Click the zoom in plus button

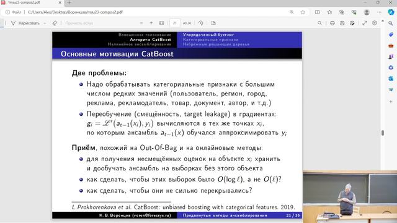click(x=151, y=23)
